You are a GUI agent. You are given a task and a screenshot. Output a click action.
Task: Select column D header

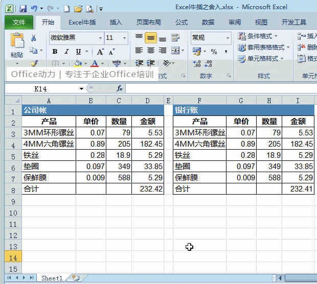[x=148, y=101]
